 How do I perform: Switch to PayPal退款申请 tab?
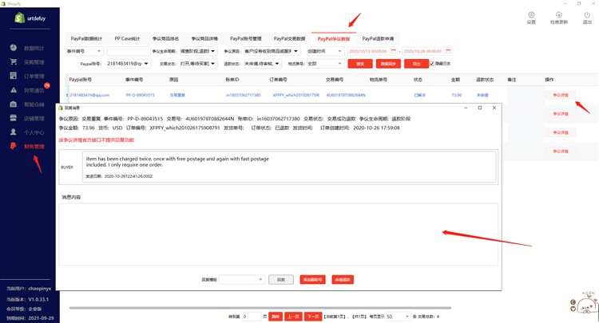point(378,38)
